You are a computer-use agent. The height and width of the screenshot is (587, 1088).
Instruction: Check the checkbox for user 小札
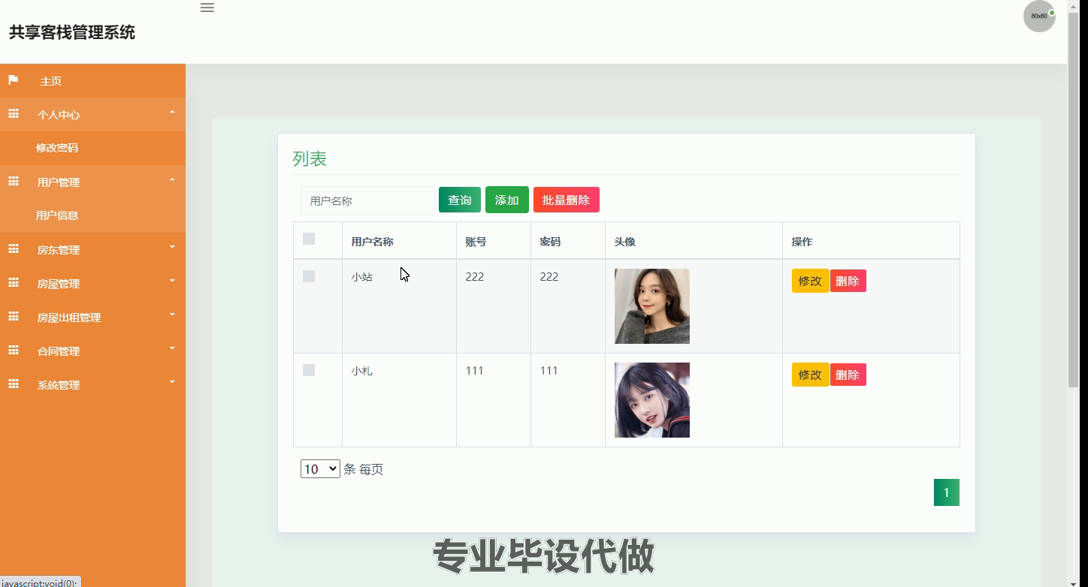click(309, 370)
